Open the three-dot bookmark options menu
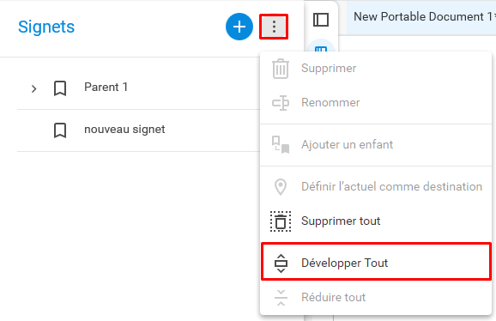The image size is (496, 321). [x=274, y=27]
